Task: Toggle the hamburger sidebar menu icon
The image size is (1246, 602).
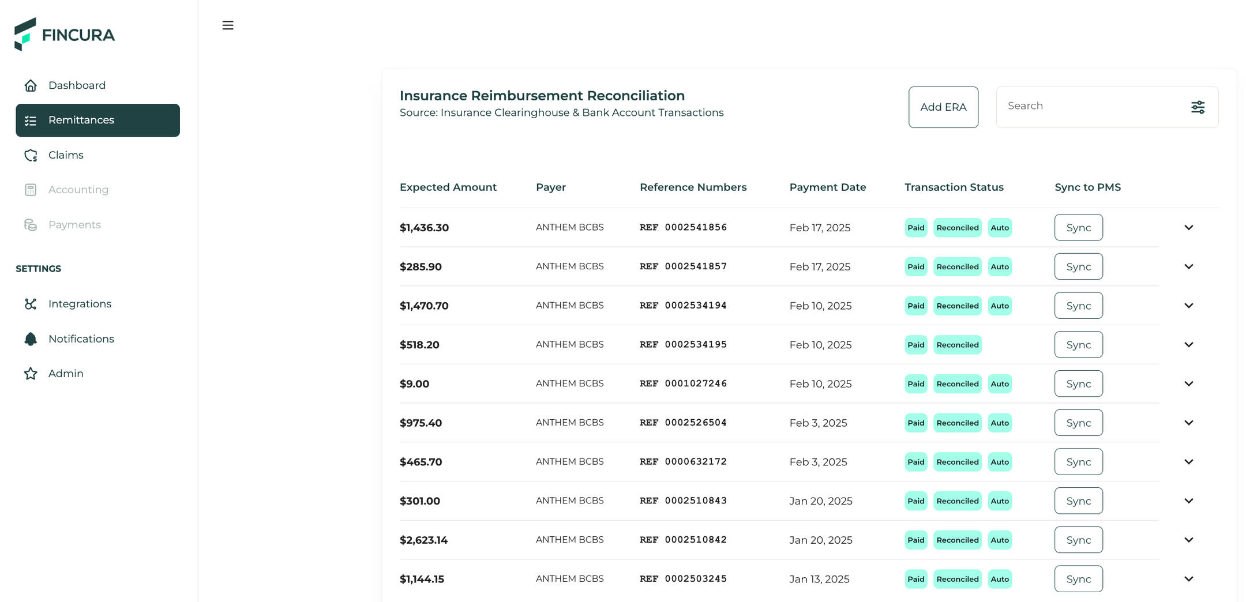Action: (x=228, y=25)
